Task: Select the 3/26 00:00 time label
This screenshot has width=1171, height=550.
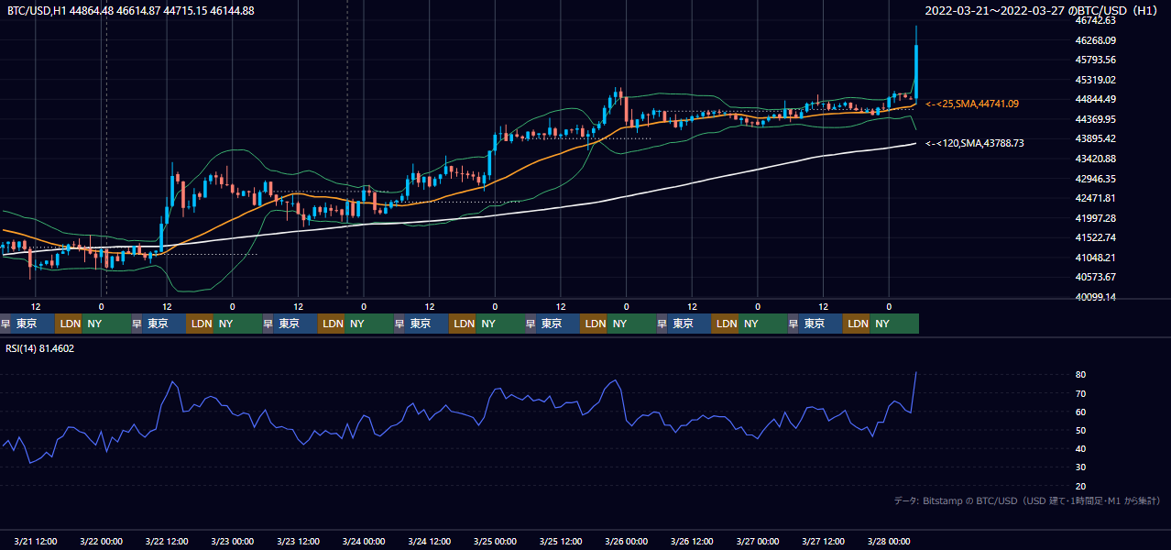Action: (627, 541)
